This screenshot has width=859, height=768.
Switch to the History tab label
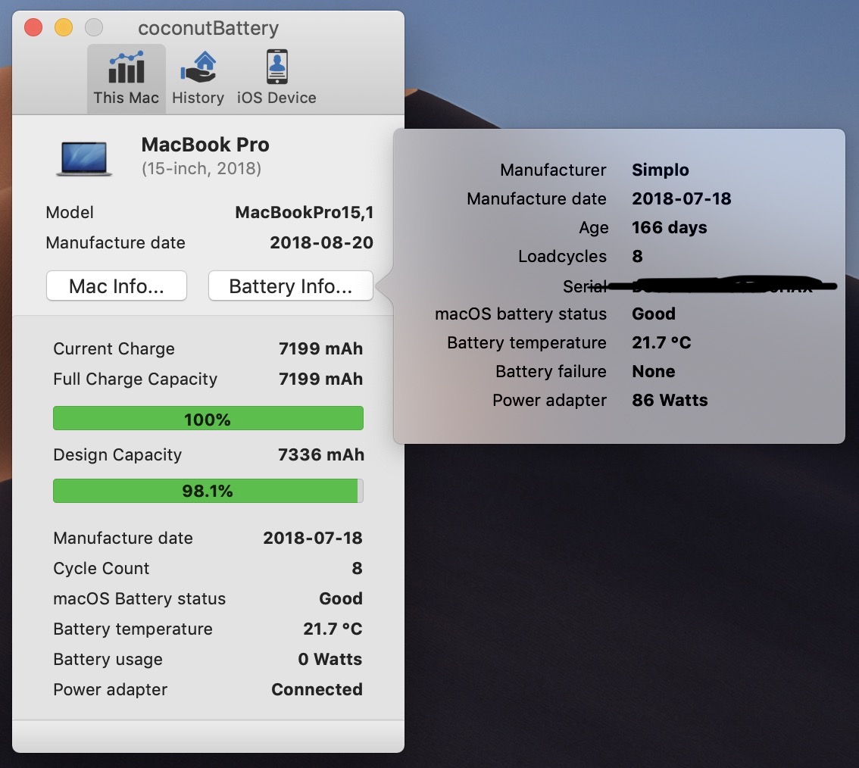coord(198,98)
